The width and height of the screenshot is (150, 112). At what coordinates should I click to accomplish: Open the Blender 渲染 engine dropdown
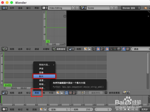[131, 8]
